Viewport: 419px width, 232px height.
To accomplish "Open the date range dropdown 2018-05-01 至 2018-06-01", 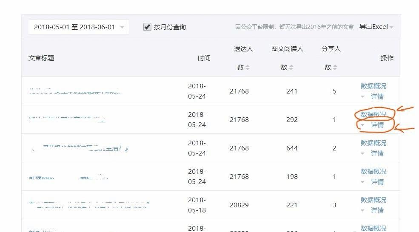I will [79, 27].
